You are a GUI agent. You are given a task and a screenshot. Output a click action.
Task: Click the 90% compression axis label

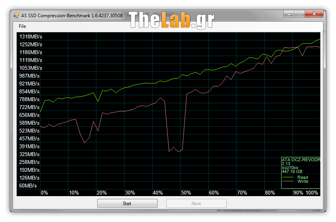(x=298, y=193)
